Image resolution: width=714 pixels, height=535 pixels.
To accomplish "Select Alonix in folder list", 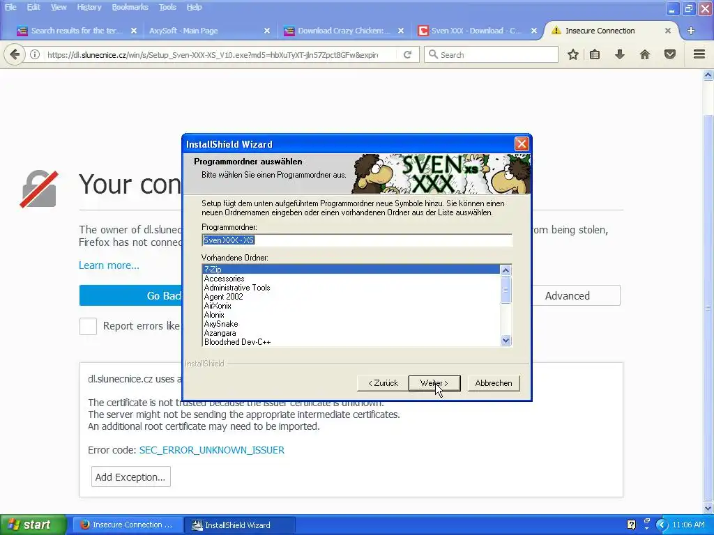I will coord(351,315).
